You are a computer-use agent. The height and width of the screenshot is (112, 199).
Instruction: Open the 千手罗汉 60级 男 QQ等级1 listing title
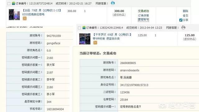coord(112,34)
